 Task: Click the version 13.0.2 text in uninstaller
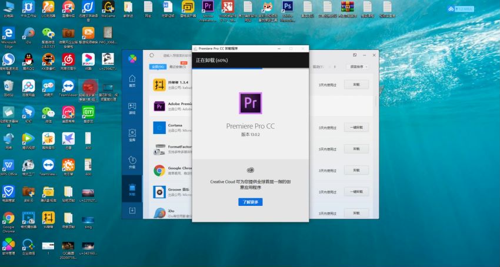point(251,134)
